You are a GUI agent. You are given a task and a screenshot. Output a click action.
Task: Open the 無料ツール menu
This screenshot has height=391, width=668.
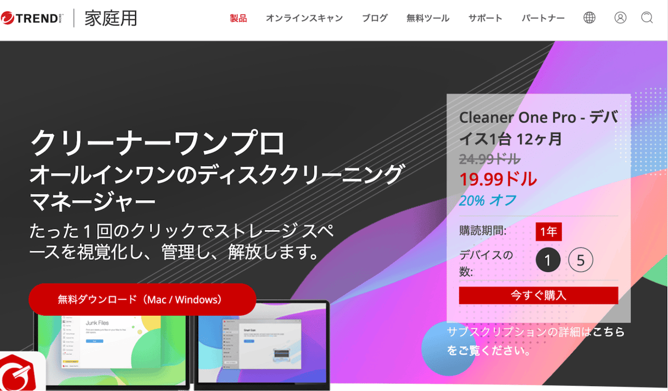(427, 18)
